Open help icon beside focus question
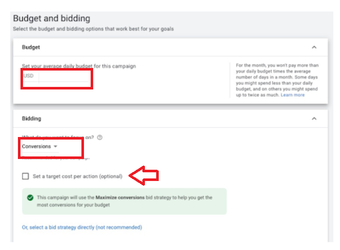340x250 pixels. [x=100, y=138]
